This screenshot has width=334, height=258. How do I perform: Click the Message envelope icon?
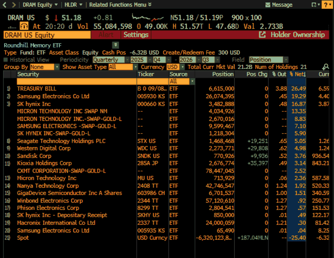(x=268, y=5)
